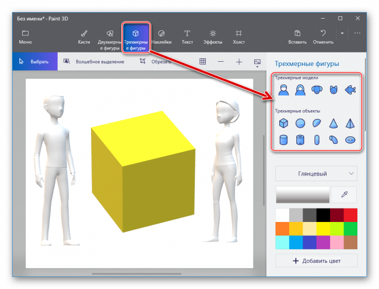The width and height of the screenshot is (379, 289).
Task: Insert the 3D fish model
Action: pos(350,90)
